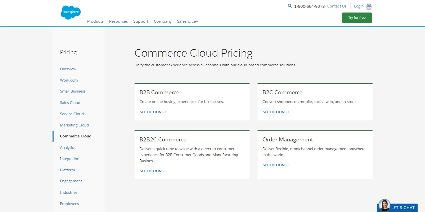
Task: Select Integration in the sidebar
Action: (69, 159)
